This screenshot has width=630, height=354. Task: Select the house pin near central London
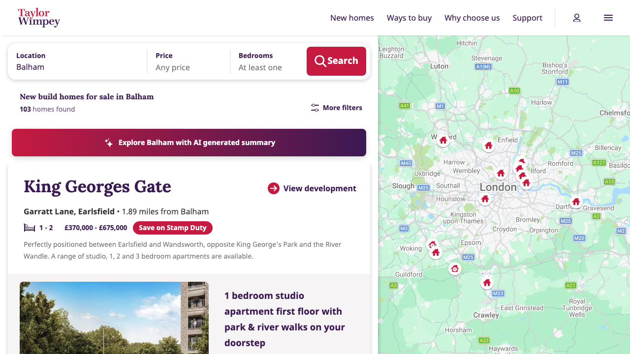click(501, 173)
